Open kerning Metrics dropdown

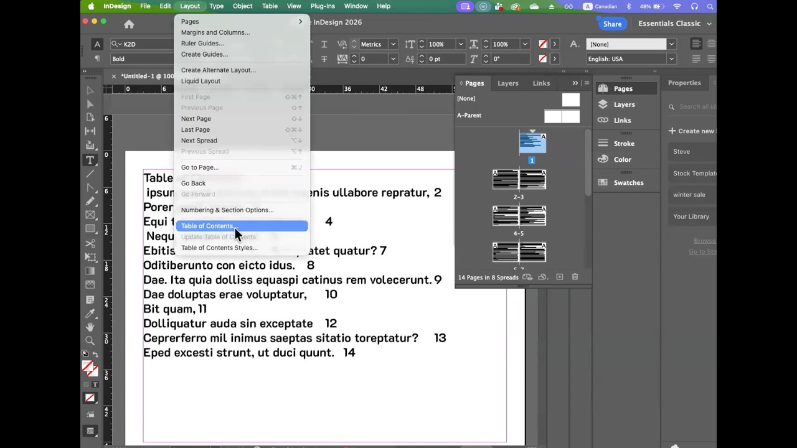393,44
